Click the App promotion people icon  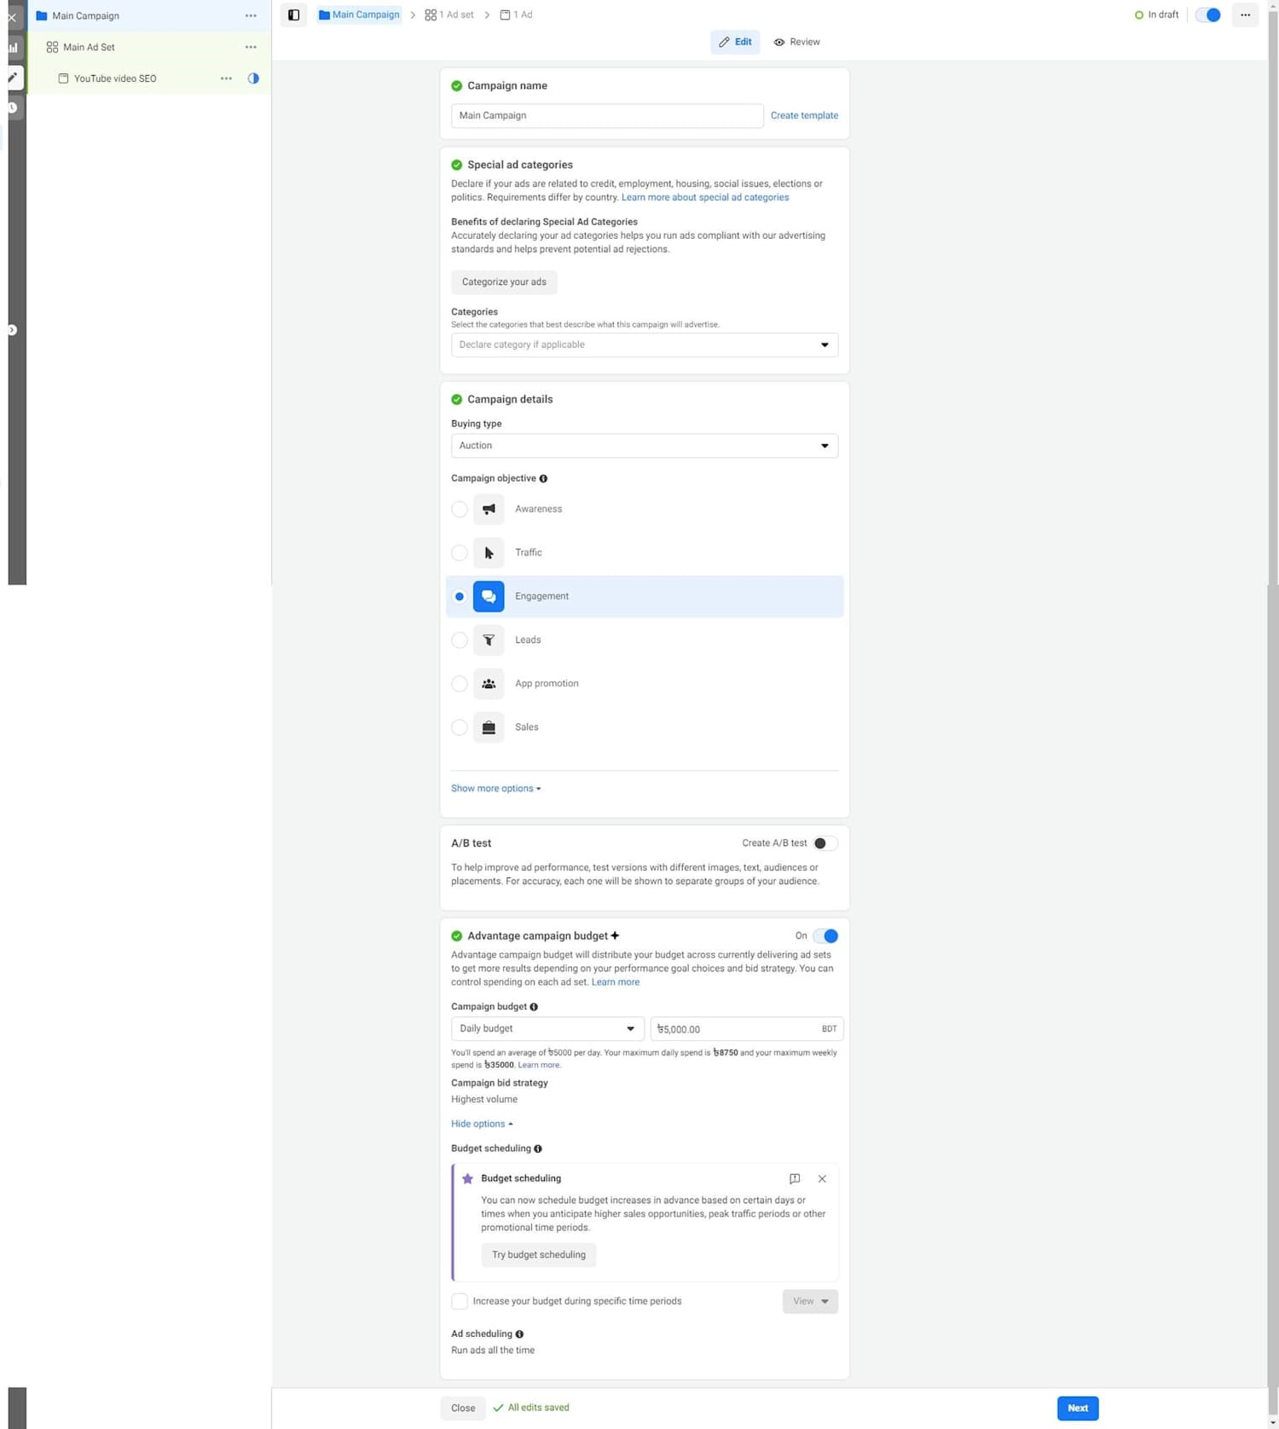489,684
